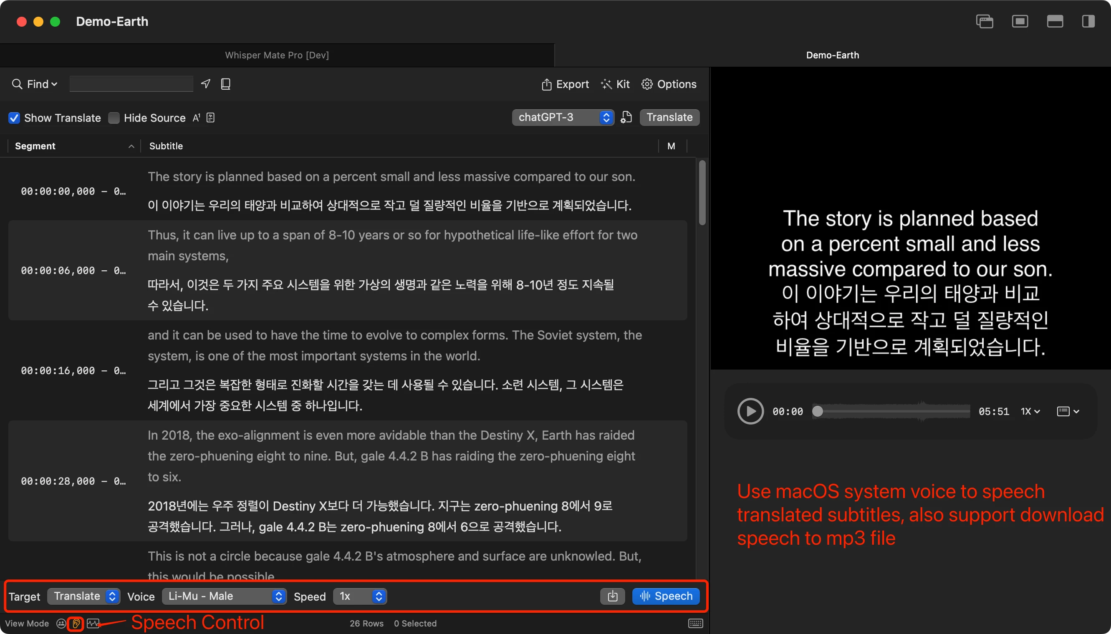
Task: Click the translate document settings icon
Action: [626, 117]
